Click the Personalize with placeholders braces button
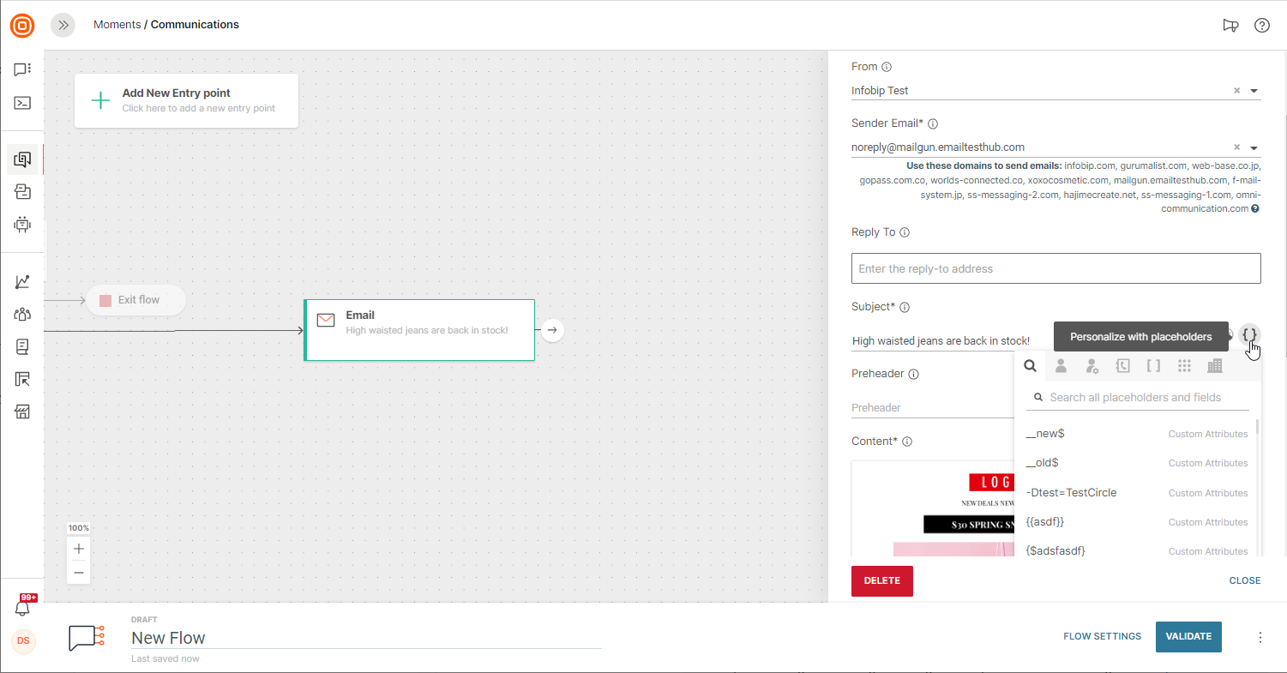The image size is (1287, 673). [1249, 335]
